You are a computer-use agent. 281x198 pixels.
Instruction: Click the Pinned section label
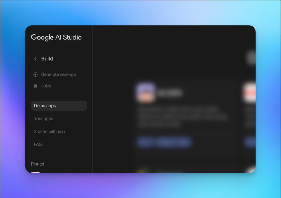click(x=38, y=164)
